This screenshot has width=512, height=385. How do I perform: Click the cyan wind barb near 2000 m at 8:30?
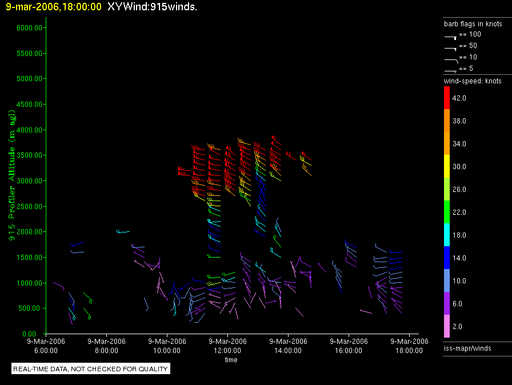point(123,231)
